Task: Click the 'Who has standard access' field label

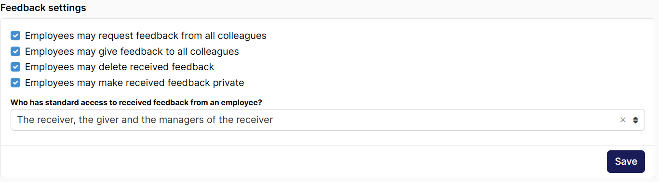Action: click(x=140, y=102)
